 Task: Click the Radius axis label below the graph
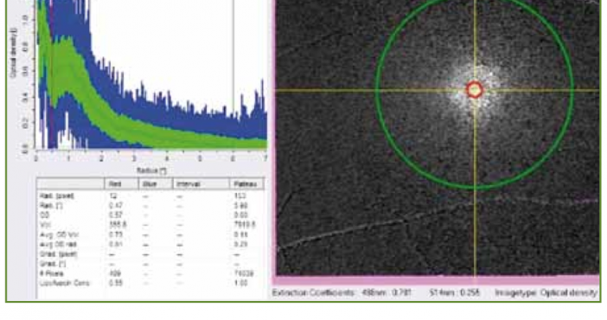151,170
